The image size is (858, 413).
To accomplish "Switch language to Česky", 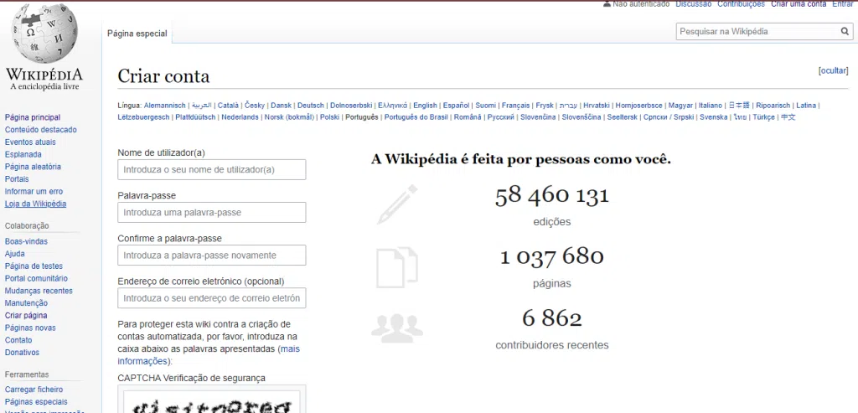I will coord(255,105).
